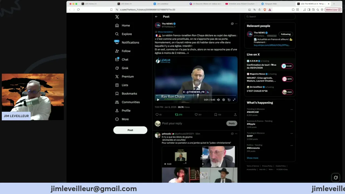Open Home in the X sidebar
Image resolution: width=345 pixels, height=194 pixels.
pos(123,25)
